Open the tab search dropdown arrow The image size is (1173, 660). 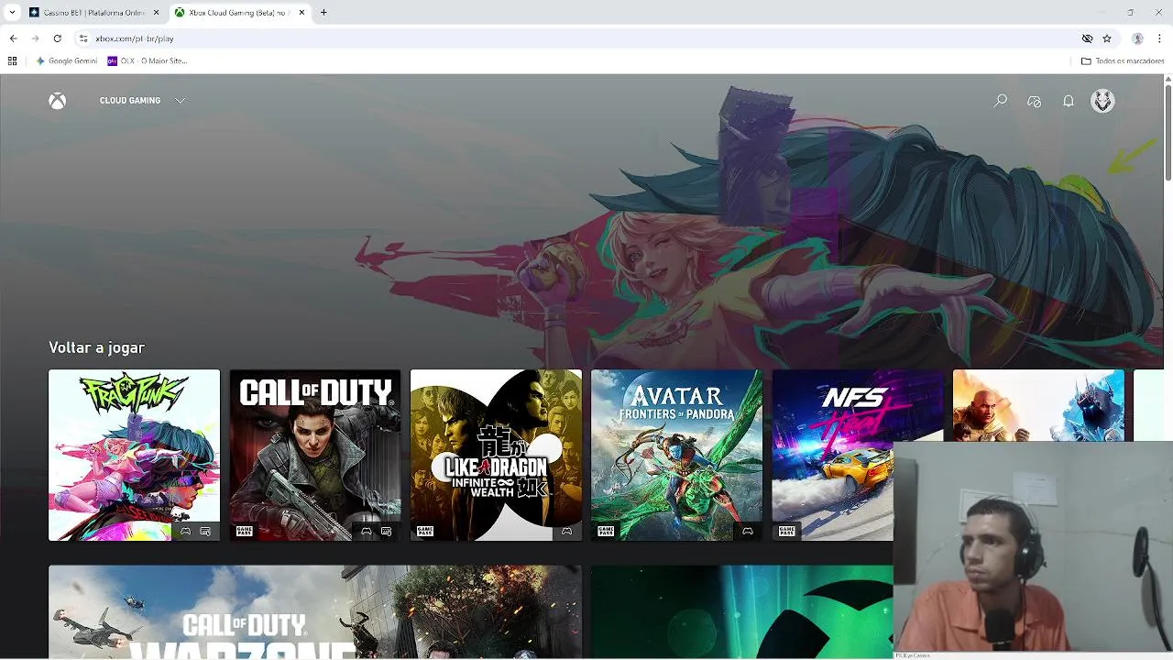(12, 13)
